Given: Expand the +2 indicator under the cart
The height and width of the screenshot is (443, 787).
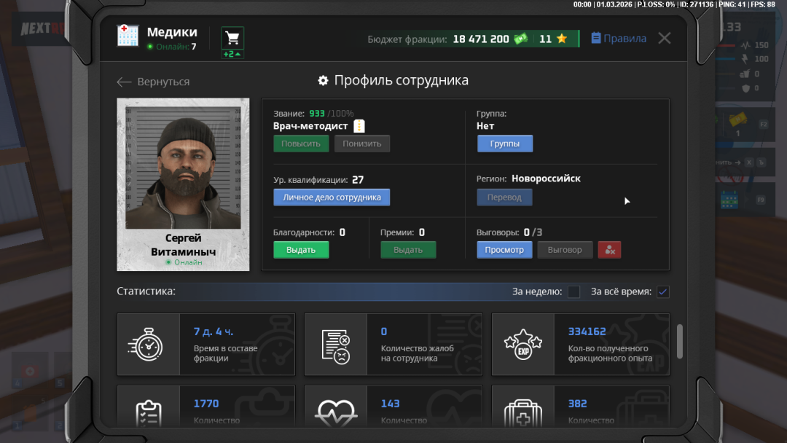Looking at the screenshot, I should point(232,55).
